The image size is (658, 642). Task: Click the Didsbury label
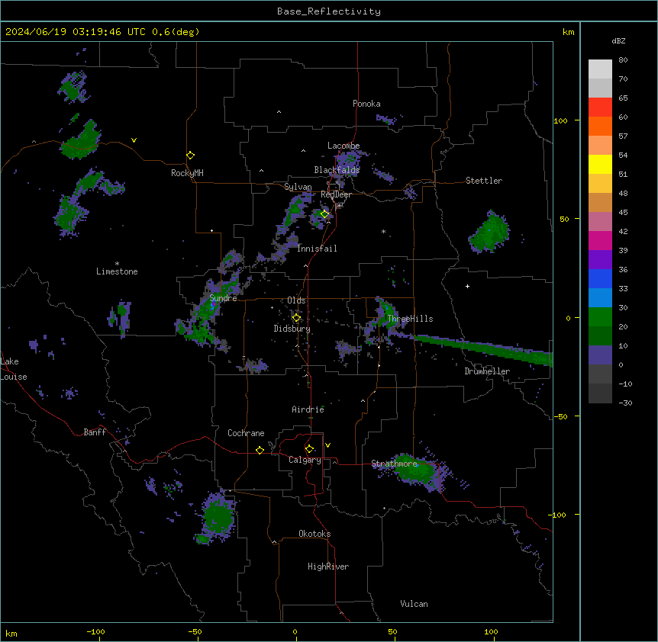[x=292, y=329]
